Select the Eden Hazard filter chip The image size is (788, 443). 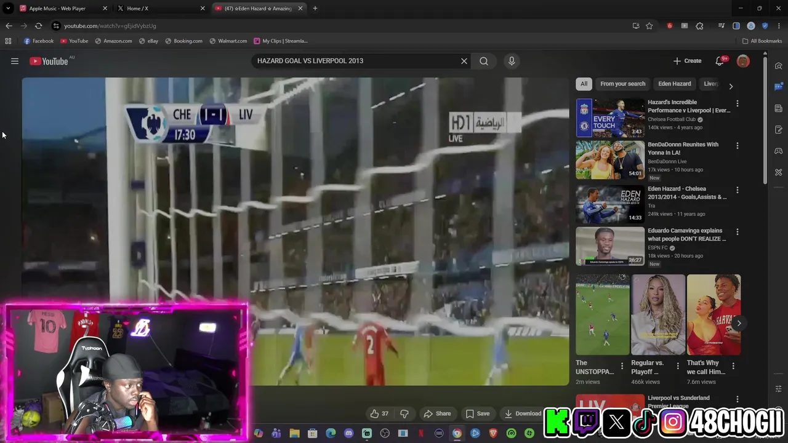click(x=674, y=84)
